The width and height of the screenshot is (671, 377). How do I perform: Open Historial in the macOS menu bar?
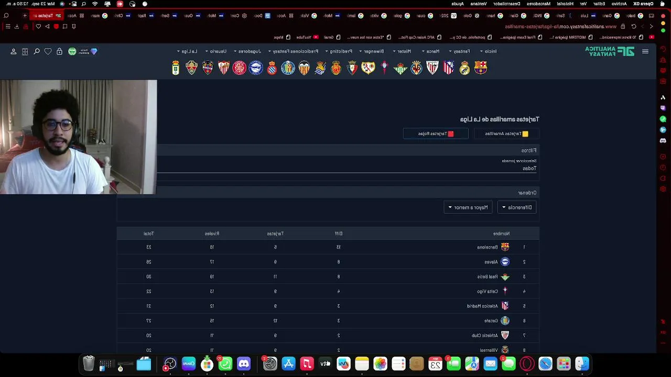pyautogui.click(x=565, y=4)
